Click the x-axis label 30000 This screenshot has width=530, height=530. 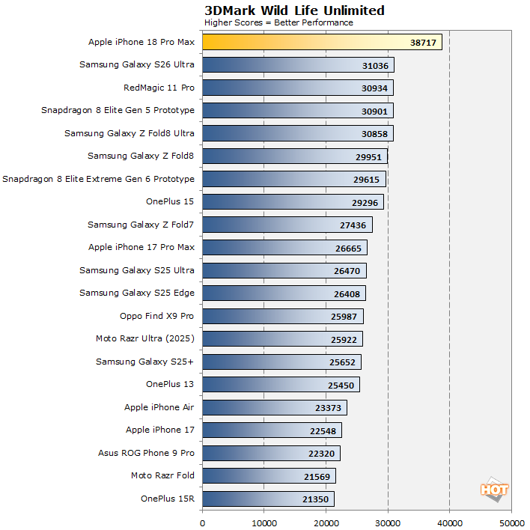388,523
